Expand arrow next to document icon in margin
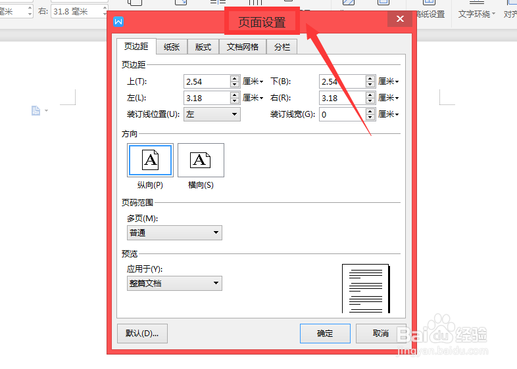The height and width of the screenshot is (369, 517). coord(47,110)
